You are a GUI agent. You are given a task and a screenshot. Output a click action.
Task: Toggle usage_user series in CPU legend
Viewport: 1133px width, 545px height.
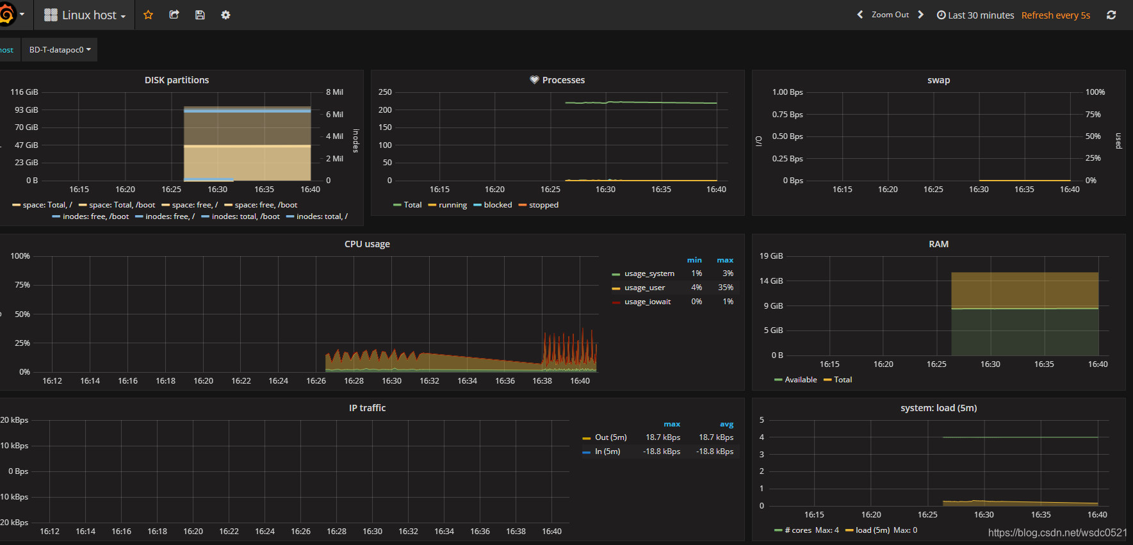pos(644,288)
